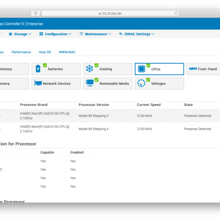220x220 pixels.
Task: Open the Front Panel tile
Action: click(x=203, y=69)
